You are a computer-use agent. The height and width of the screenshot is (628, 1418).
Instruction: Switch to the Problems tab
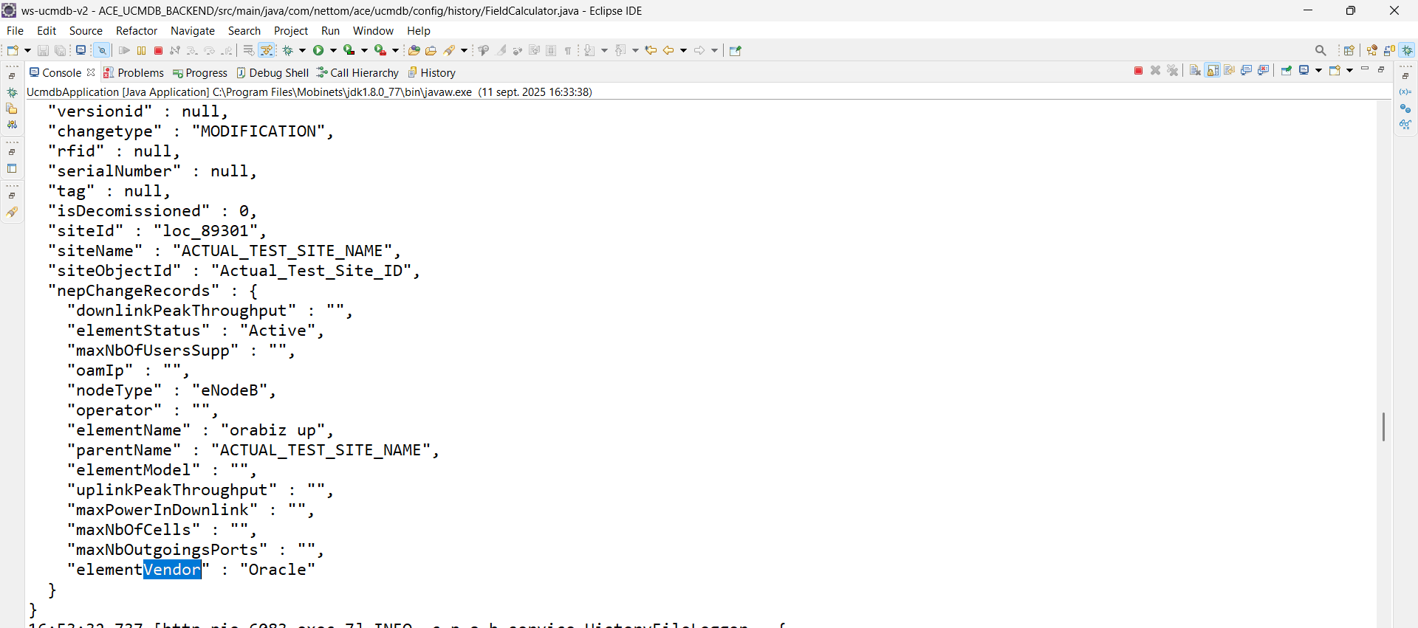coord(134,73)
